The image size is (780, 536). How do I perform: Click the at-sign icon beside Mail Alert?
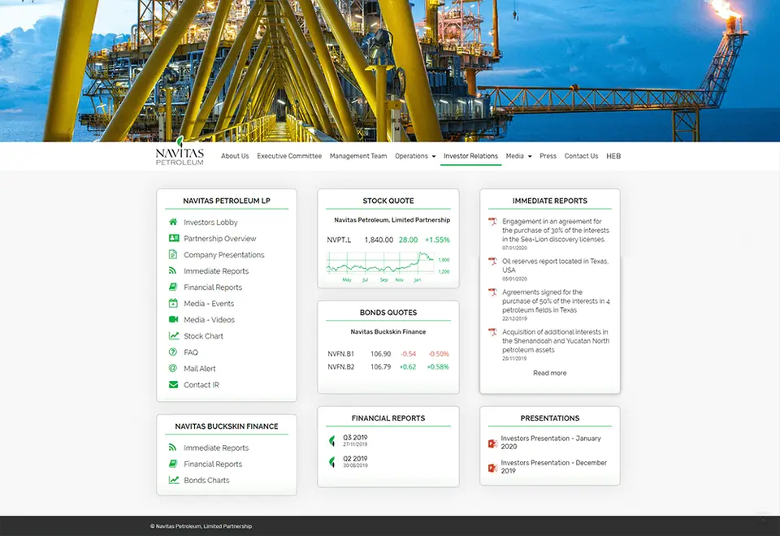tap(172, 368)
